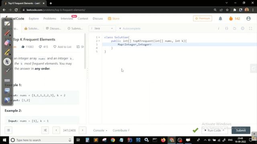
Task: Open Task View on taskbar
Action: [x=78, y=140]
